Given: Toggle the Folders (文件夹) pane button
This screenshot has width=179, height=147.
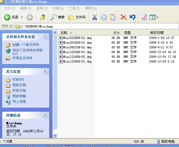Looking at the screenshot, I should tap(77, 17).
